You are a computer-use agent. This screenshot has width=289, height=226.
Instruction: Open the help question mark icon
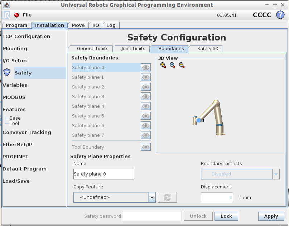(280, 15)
